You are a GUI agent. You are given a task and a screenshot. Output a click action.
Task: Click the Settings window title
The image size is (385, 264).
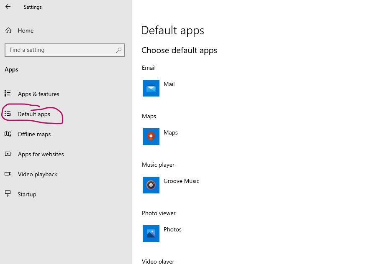click(33, 7)
